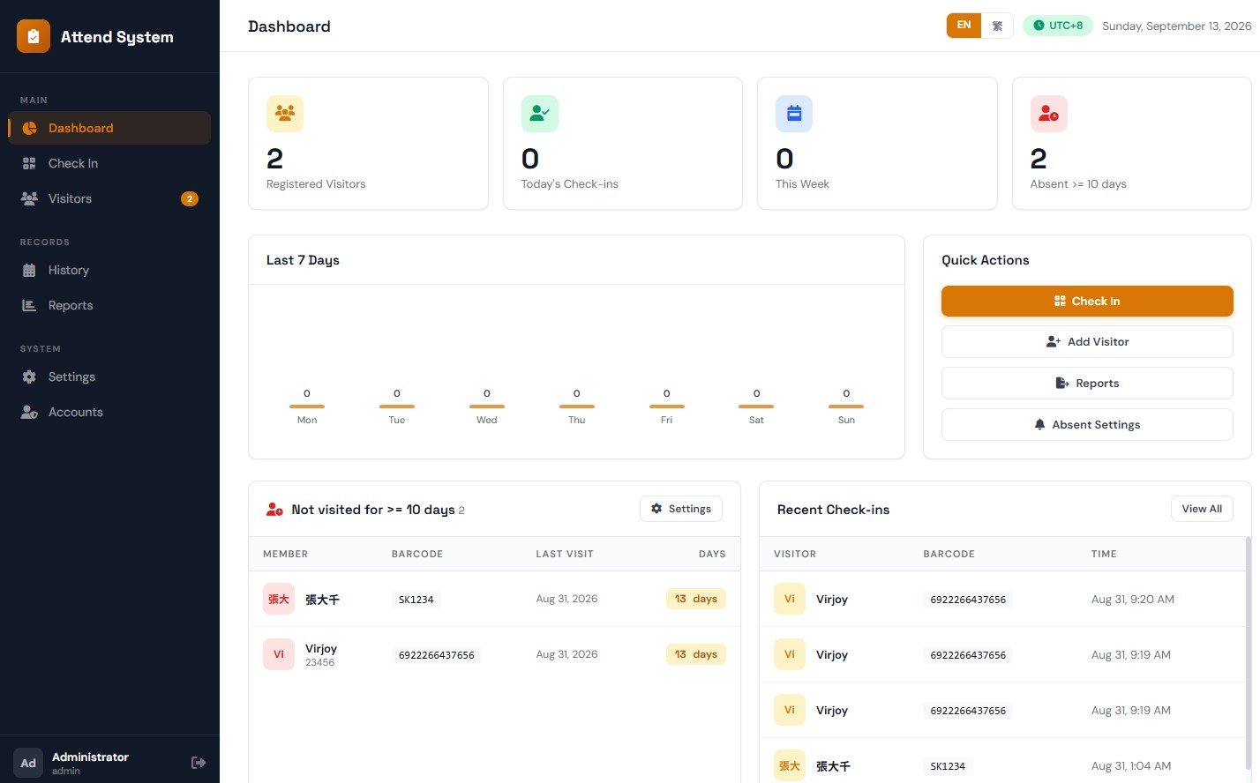The width and height of the screenshot is (1260, 783).
Task: Click the This Week calendar icon
Action: pyautogui.click(x=794, y=114)
